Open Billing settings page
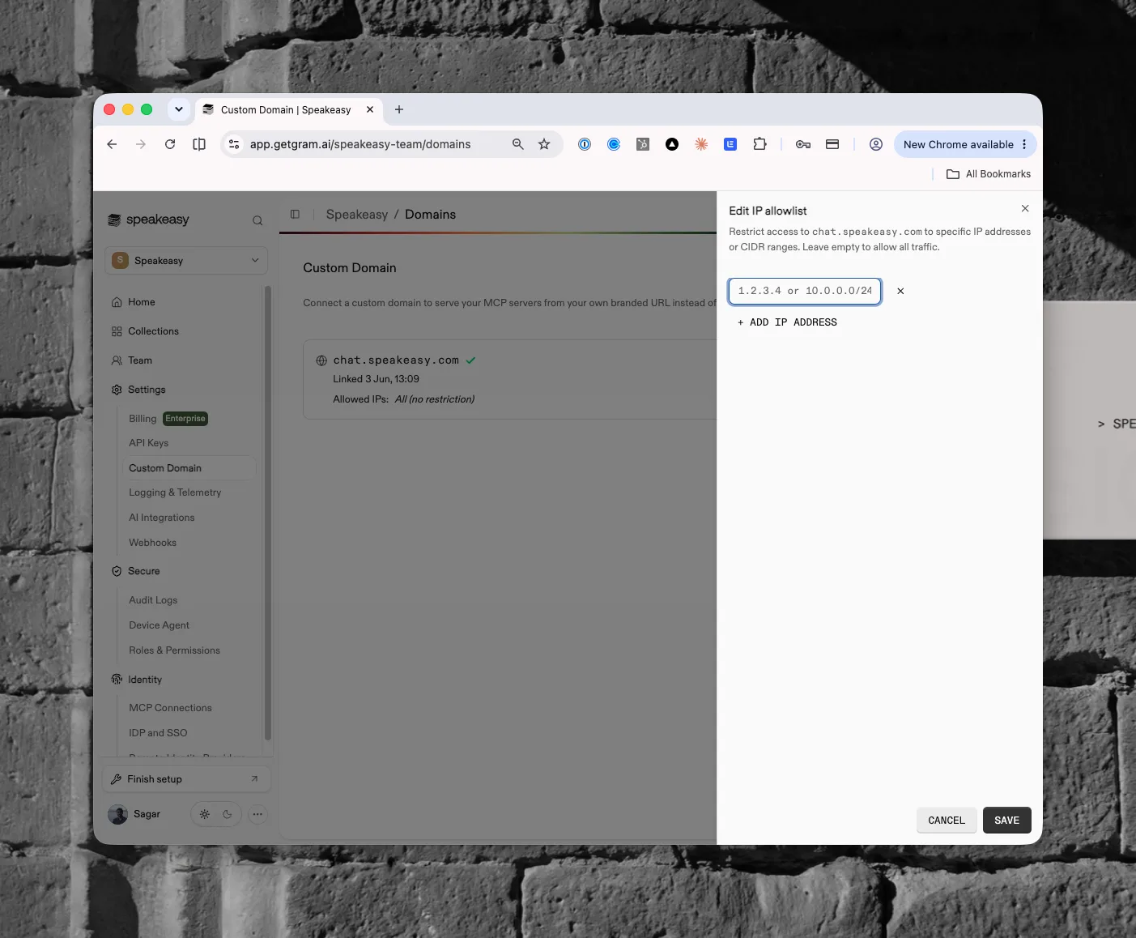Viewport: 1136px width, 938px height. 143,419
